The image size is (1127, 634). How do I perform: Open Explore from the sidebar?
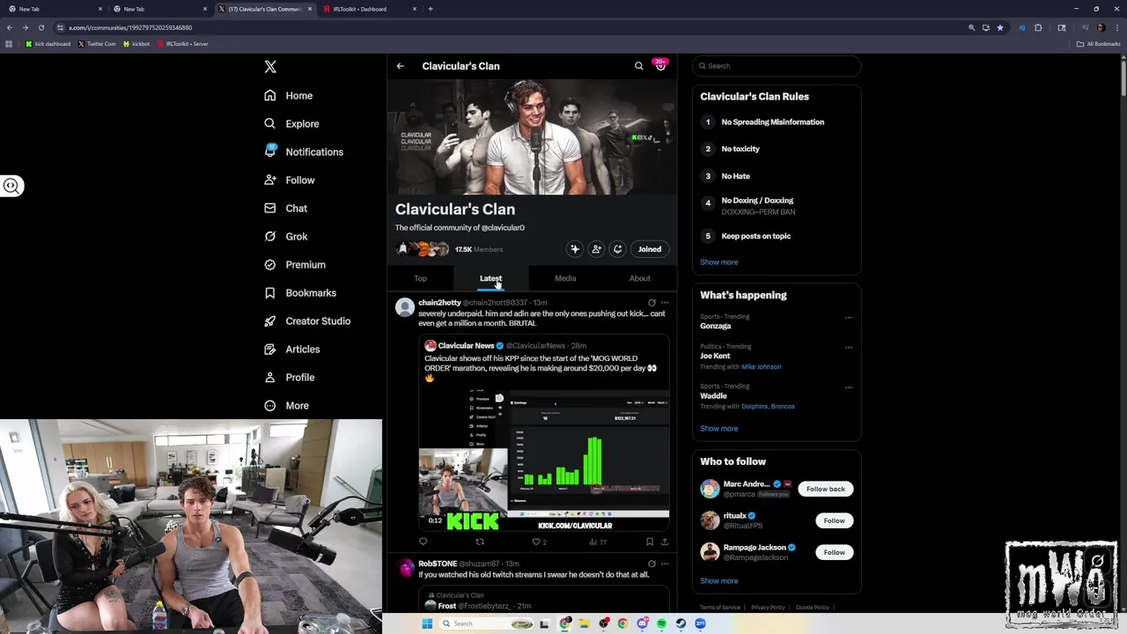(291, 123)
